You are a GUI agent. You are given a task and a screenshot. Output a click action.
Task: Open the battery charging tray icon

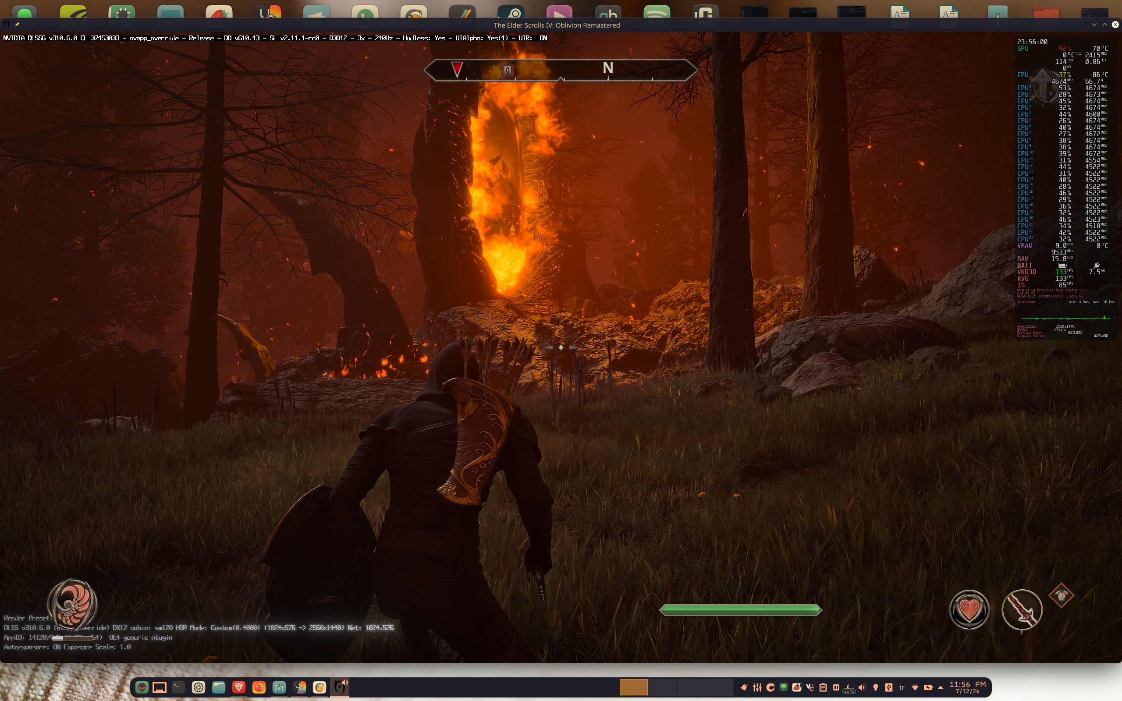[928, 687]
